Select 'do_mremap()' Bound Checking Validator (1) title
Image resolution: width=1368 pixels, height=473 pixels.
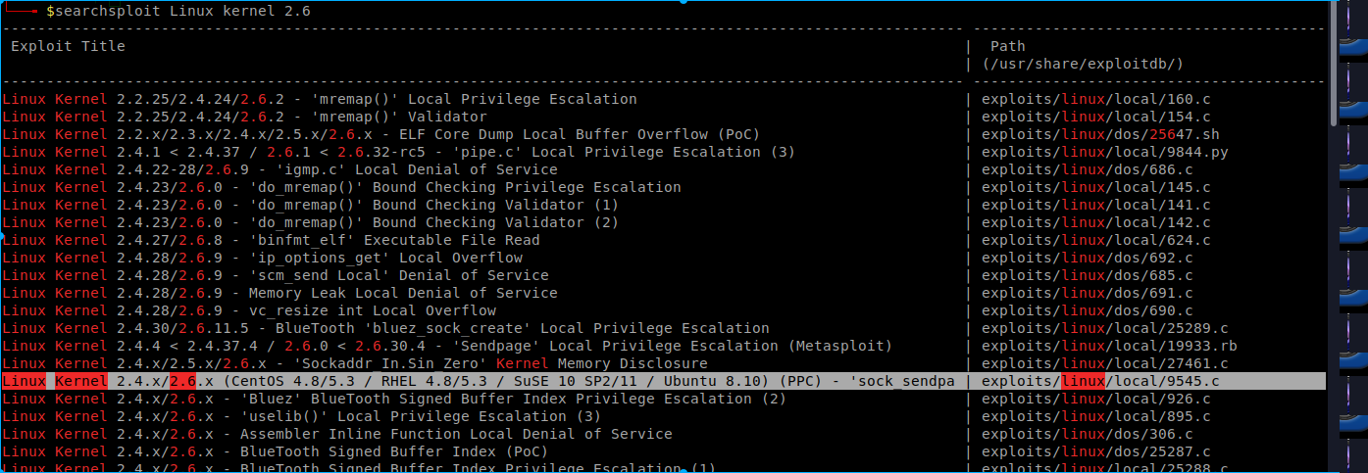311,205
